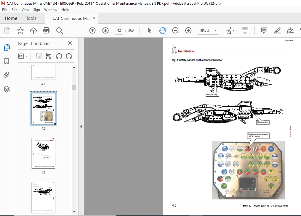Click the scrolling mode icon
301x216 pixels.
coord(245,30)
